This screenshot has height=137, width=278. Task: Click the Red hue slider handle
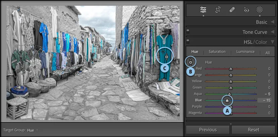[x=231, y=69]
